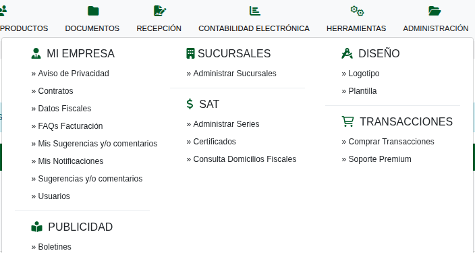
Task: Click the folder icon above Documentos
Action: tap(93, 11)
